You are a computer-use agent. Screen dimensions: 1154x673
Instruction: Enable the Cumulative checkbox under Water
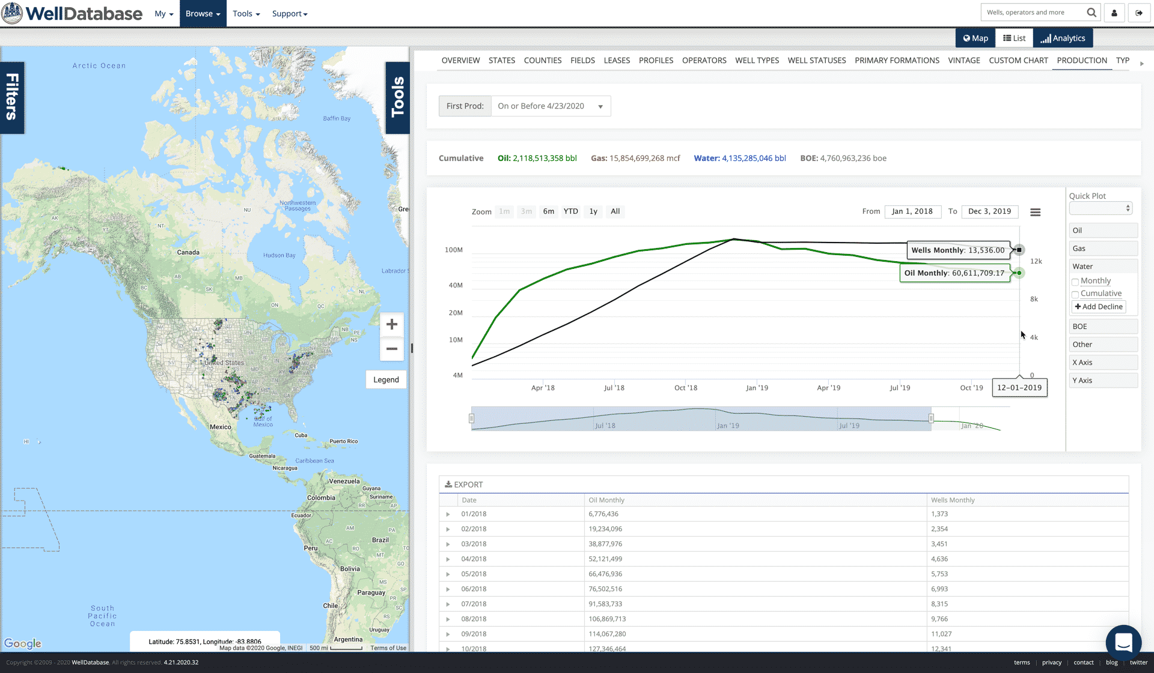point(1075,294)
